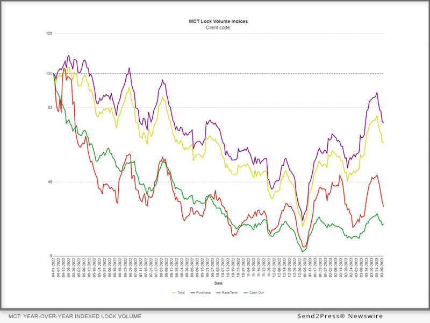Click the Year-Over-Year Indexed Lock Volume caption
Viewport: 430px width, 323px height.
point(75,317)
